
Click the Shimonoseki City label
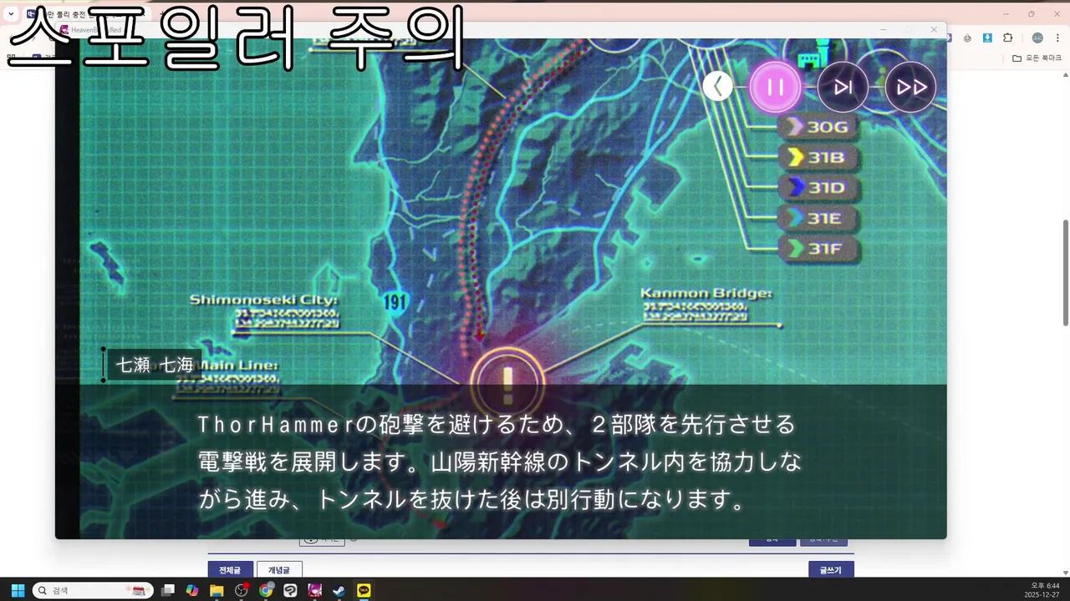click(x=263, y=300)
